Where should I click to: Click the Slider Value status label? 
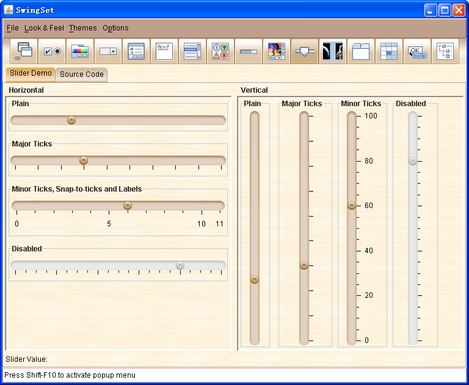pyautogui.click(x=27, y=359)
